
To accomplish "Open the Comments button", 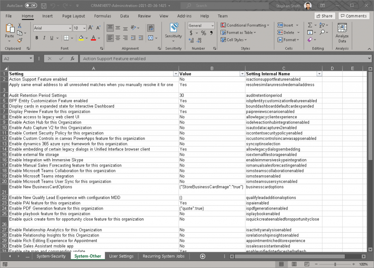I will (354, 16).
